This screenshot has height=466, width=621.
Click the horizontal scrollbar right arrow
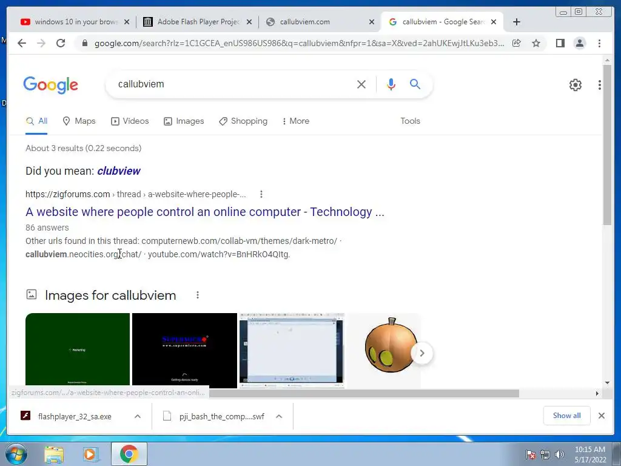(597, 393)
